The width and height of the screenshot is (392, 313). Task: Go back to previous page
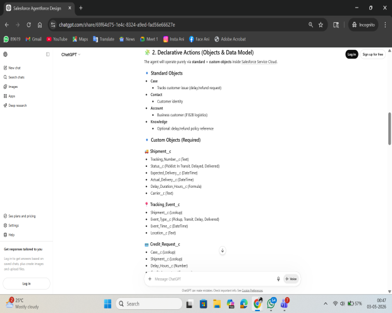click(7, 25)
